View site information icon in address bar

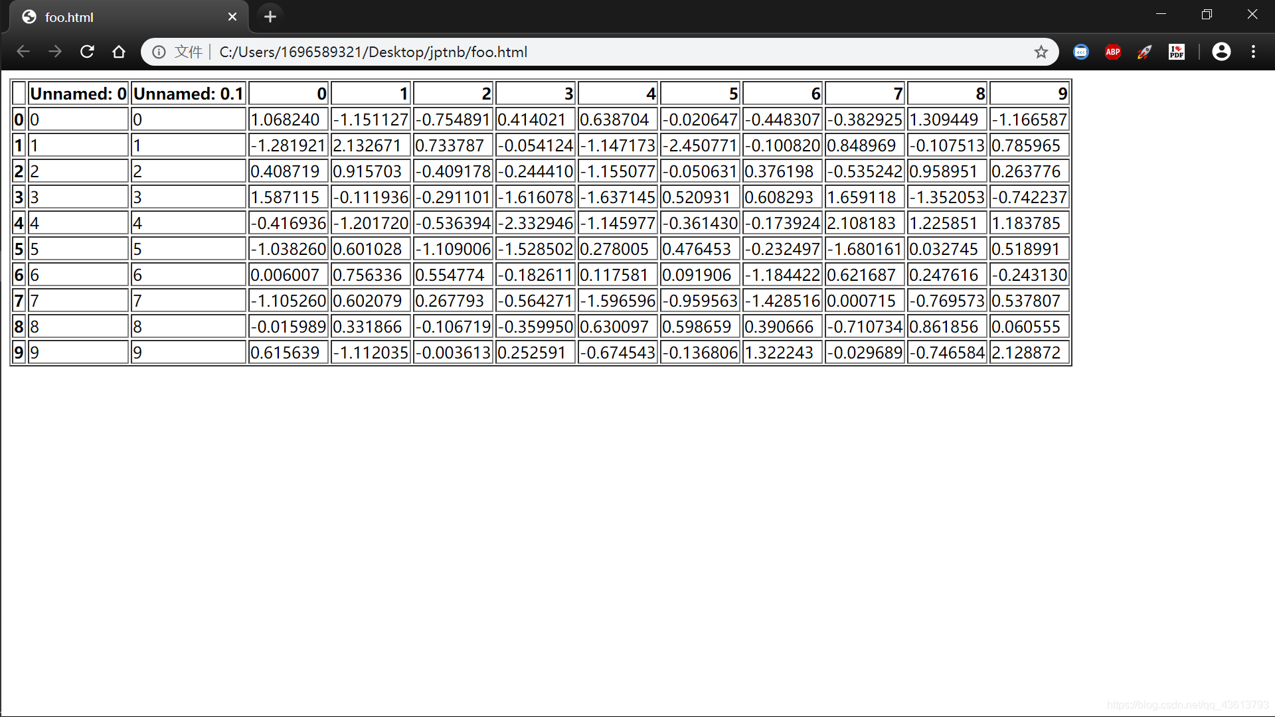(159, 52)
